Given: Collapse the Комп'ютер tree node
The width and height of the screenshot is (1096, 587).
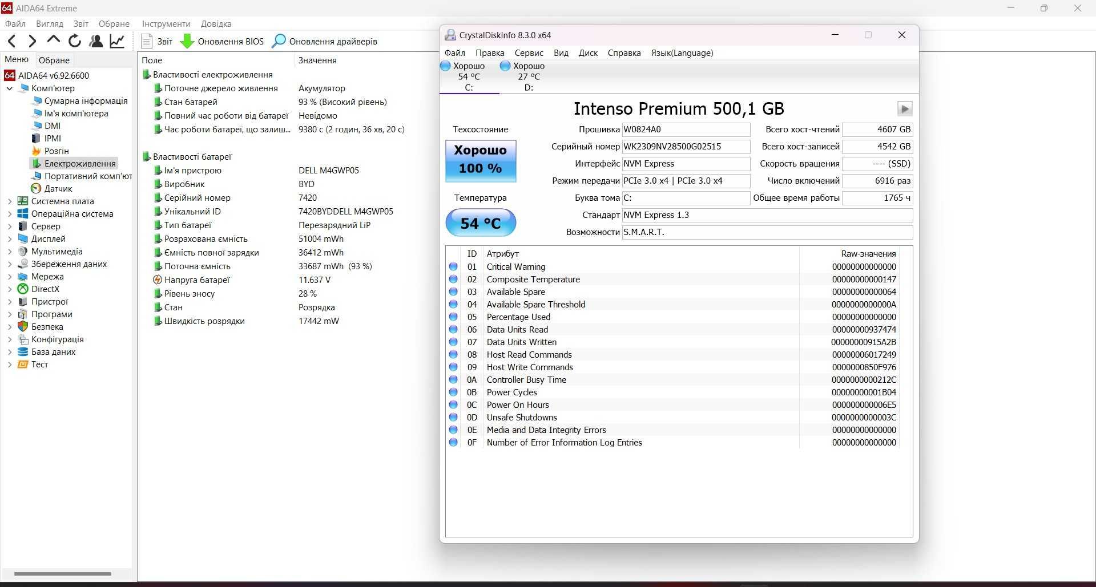Looking at the screenshot, I should pos(10,88).
